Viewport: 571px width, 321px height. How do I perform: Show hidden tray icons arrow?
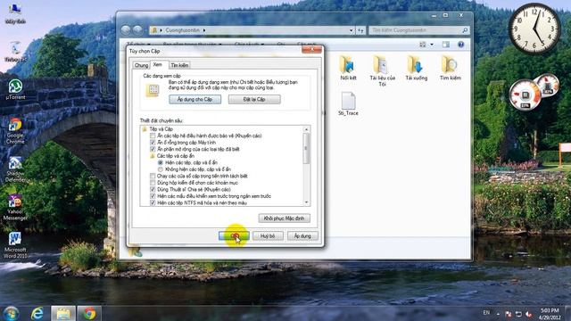498,314
